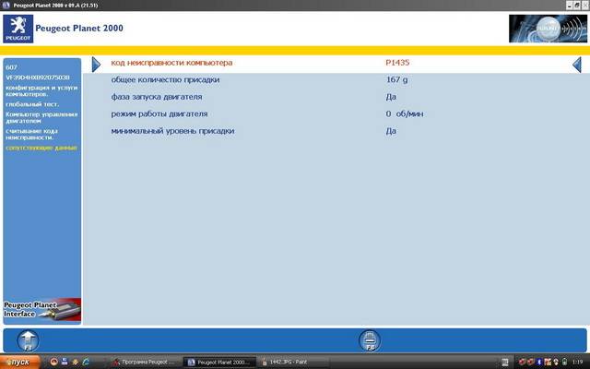
Task: Click the title bar application icon
Action: point(6,6)
